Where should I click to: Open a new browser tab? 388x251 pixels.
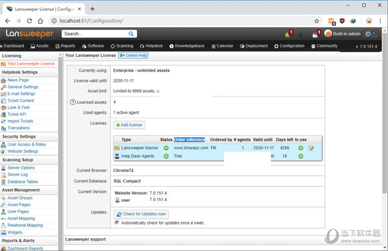coord(92,9)
